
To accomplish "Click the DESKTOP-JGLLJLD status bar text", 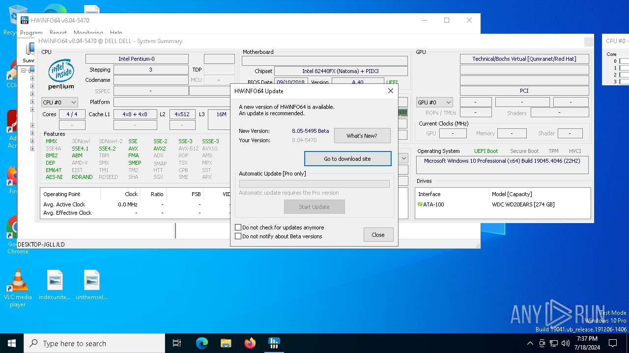I will point(41,244).
